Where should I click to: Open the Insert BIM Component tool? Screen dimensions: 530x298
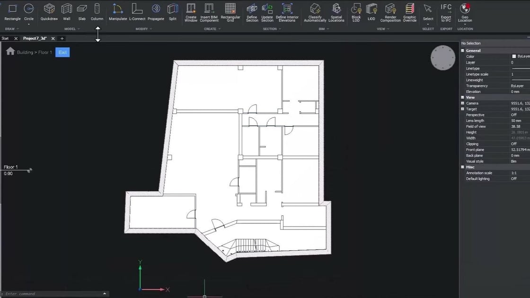click(209, 12)
